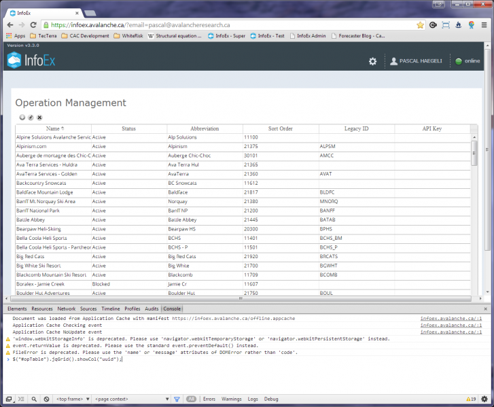
Task: Open InfoEx - Test bookmark
Action: (x=267, y=36)
